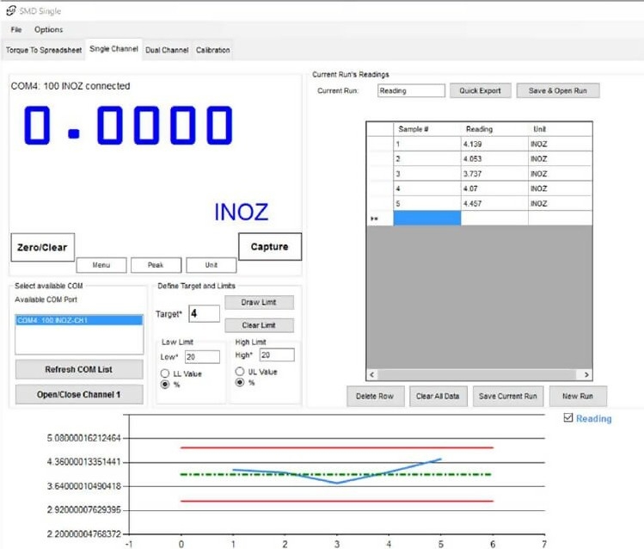The width and height of the screenshot is (644, 549).
Task: Select the LL Value radio button
Action: tap(165, 373)
